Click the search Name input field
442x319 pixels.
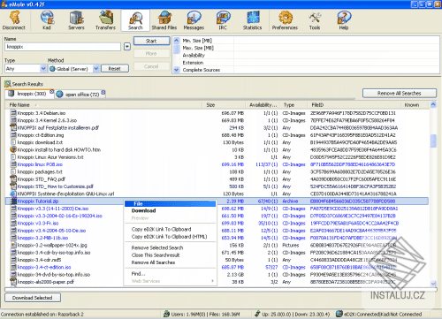tap(63, 47)
